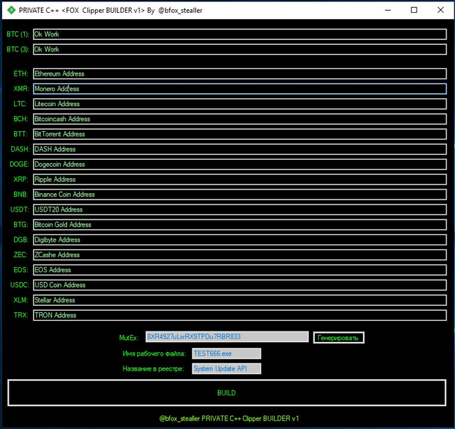
Task: Focus the BTC (3) input field
Action: pyautogui.click(x=240, y=49)
